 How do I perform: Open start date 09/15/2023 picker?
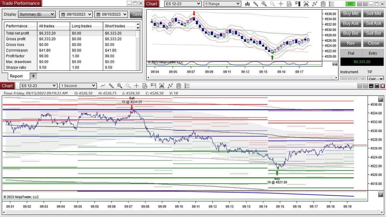[76, 14]
